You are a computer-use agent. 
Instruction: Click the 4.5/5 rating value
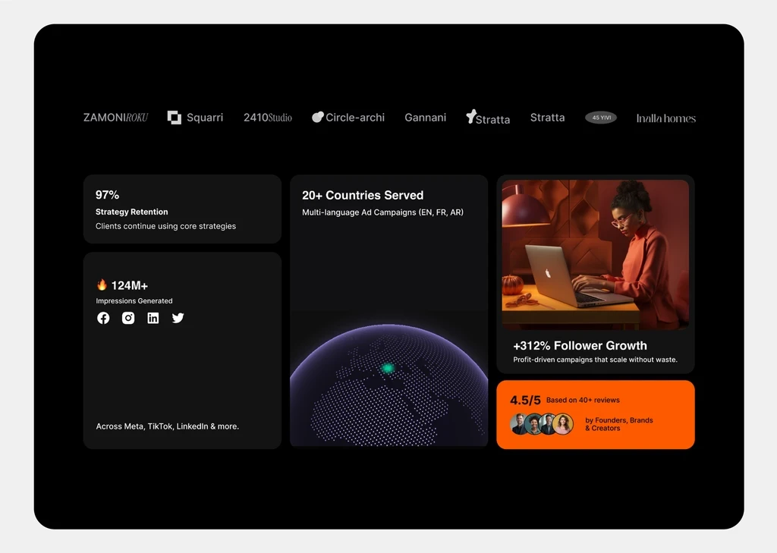coord(525,400)
